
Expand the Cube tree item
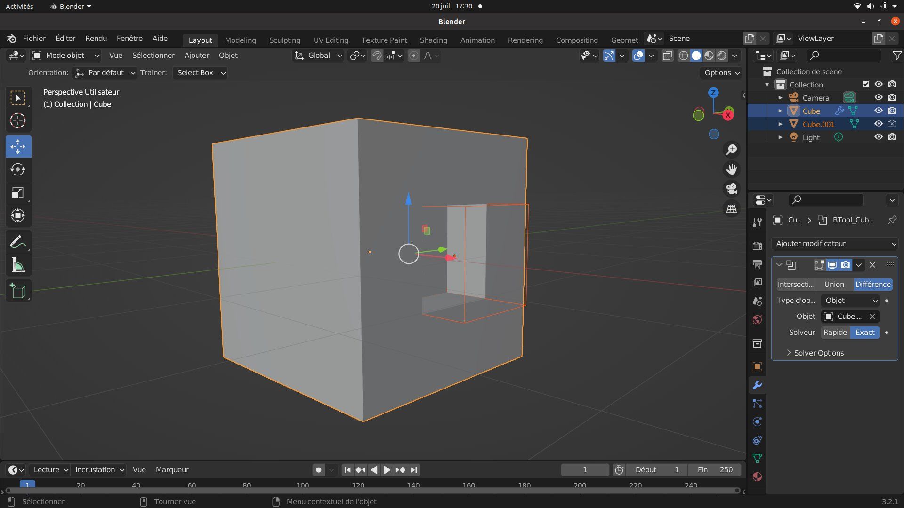coord(780,111)
